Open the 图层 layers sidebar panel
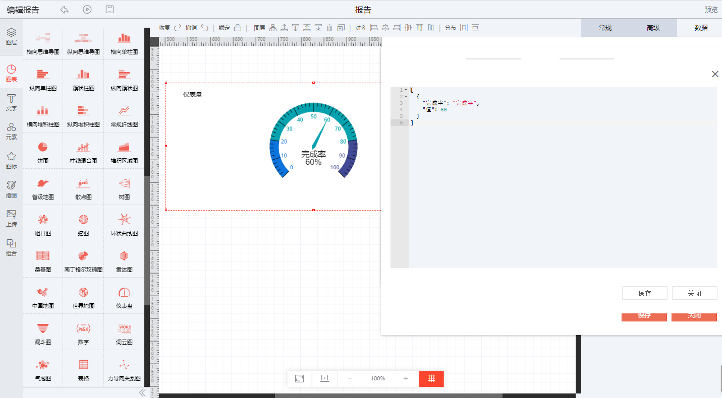 point(11,37)
